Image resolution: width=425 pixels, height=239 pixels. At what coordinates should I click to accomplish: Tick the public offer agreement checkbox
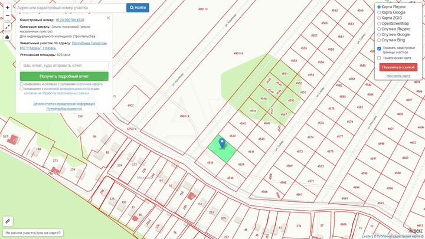click(22, 84)
